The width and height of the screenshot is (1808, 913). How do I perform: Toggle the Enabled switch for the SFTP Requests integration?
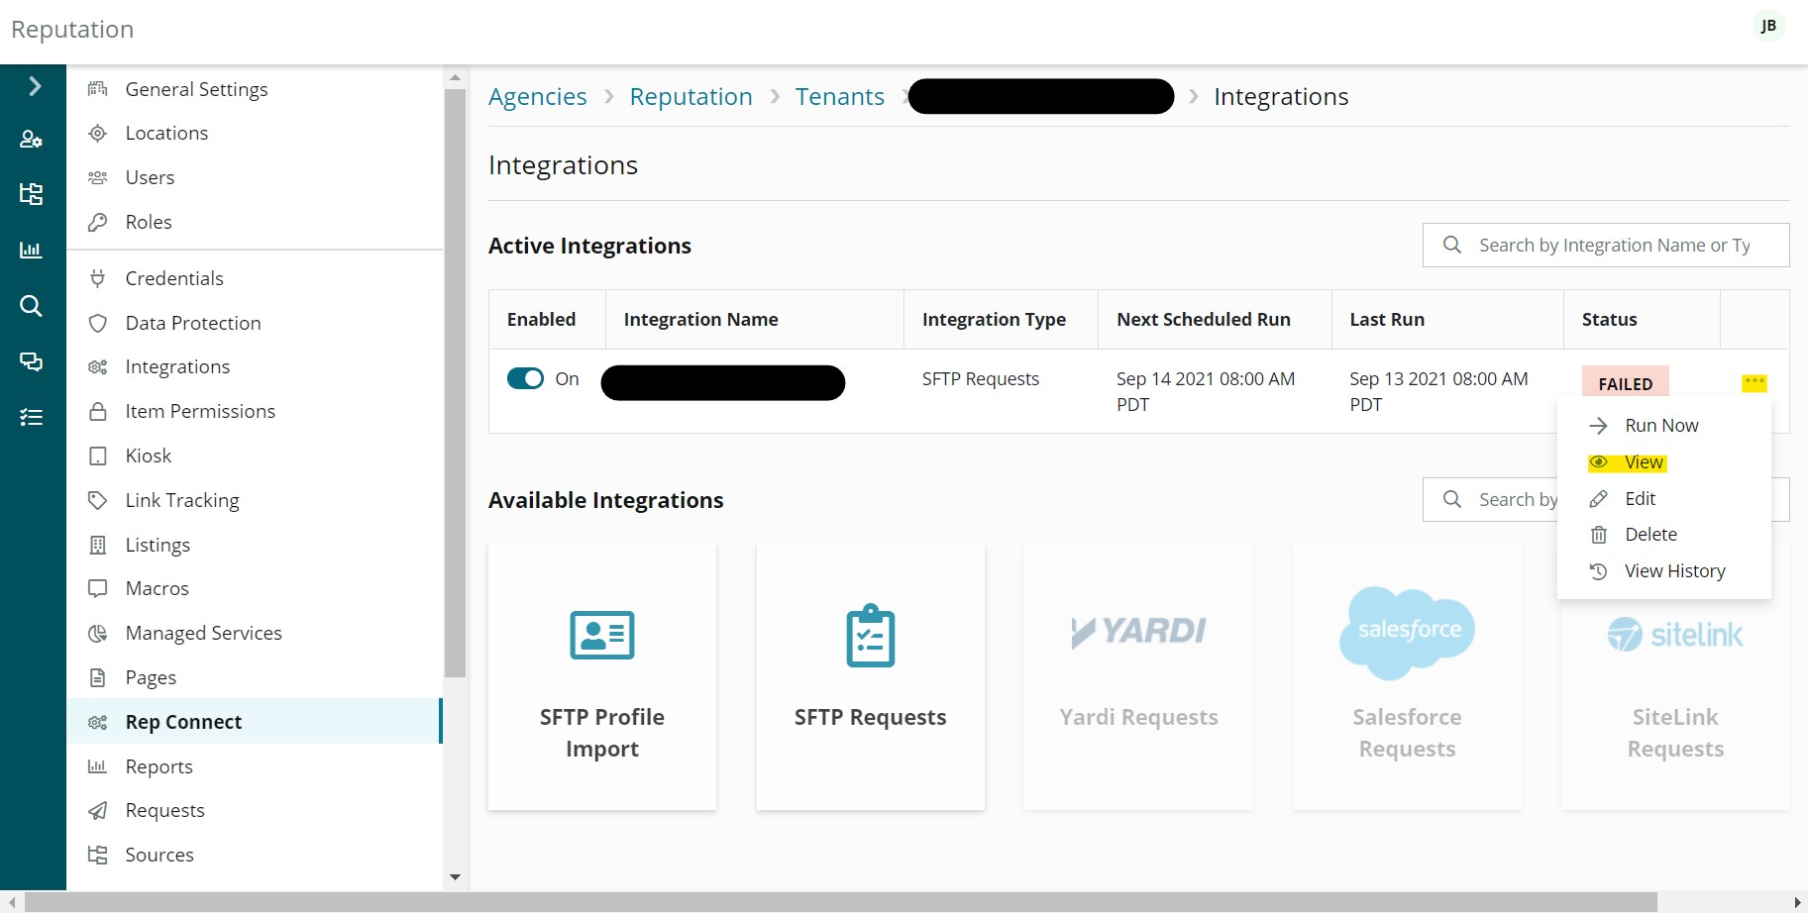(x=525, y=378)
